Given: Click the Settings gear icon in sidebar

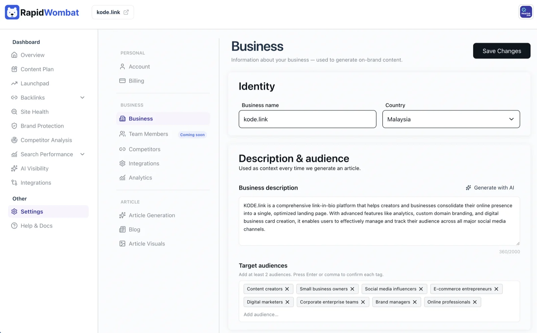Looking at the screenshot, I should [14, 212].
